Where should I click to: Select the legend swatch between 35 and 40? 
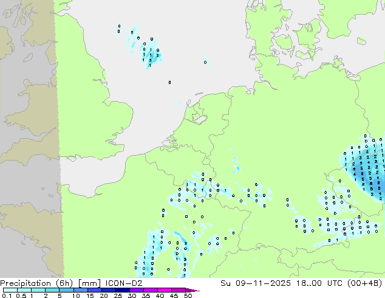[x=150, y=290]
